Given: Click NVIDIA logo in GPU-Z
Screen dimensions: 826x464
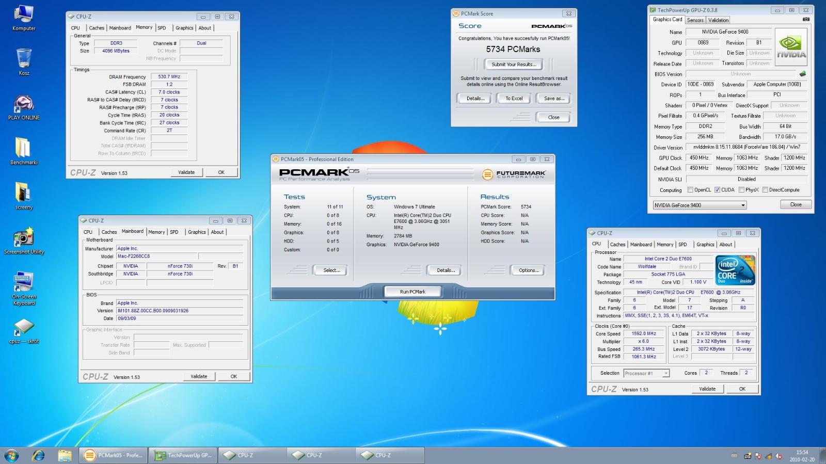Looking at the screenshot, I should [791, 47].
